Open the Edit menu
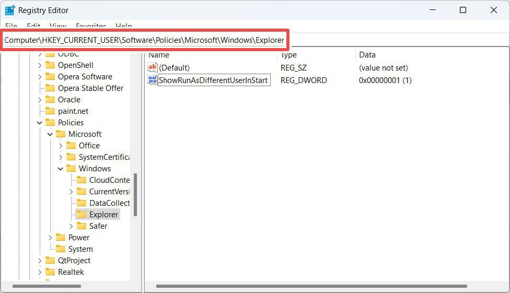This screenshot has width=510, height=293. click(x=33, y=26)
